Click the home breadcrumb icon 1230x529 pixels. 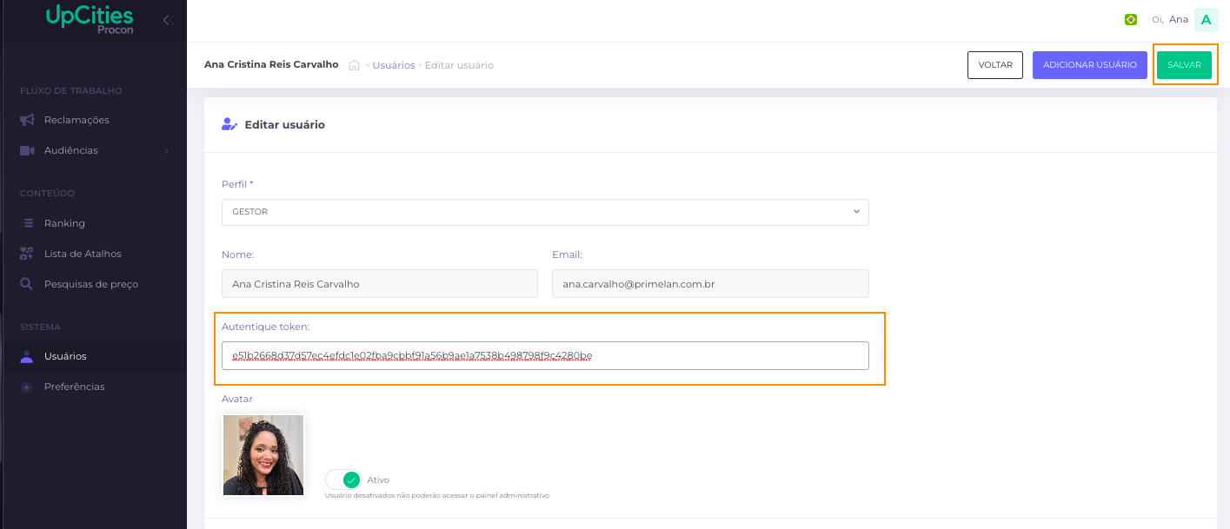(355, 65)
